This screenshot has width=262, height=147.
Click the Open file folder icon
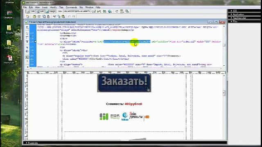[x=34, y=16]
